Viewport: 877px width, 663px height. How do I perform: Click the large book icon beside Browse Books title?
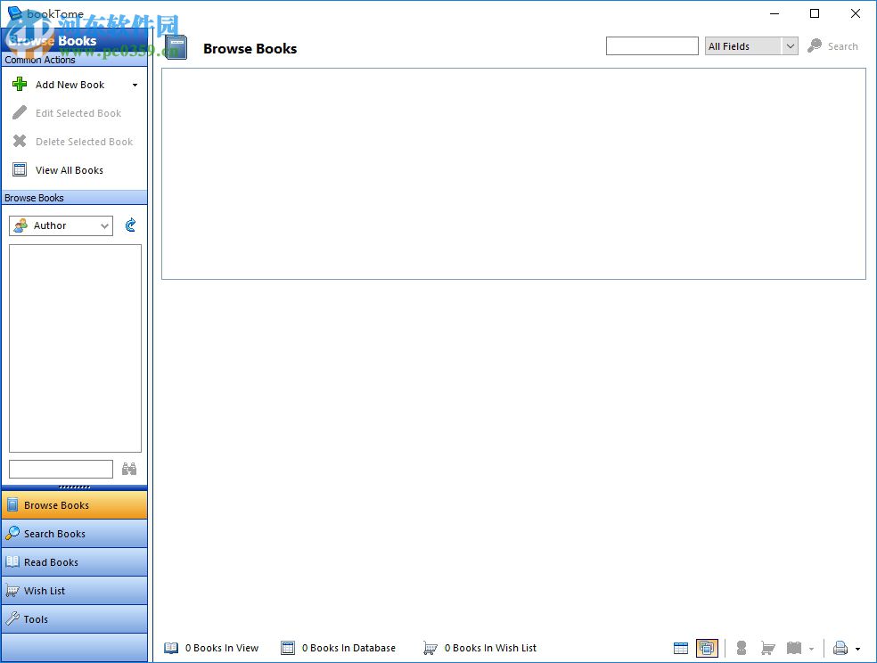click(176, 47)
